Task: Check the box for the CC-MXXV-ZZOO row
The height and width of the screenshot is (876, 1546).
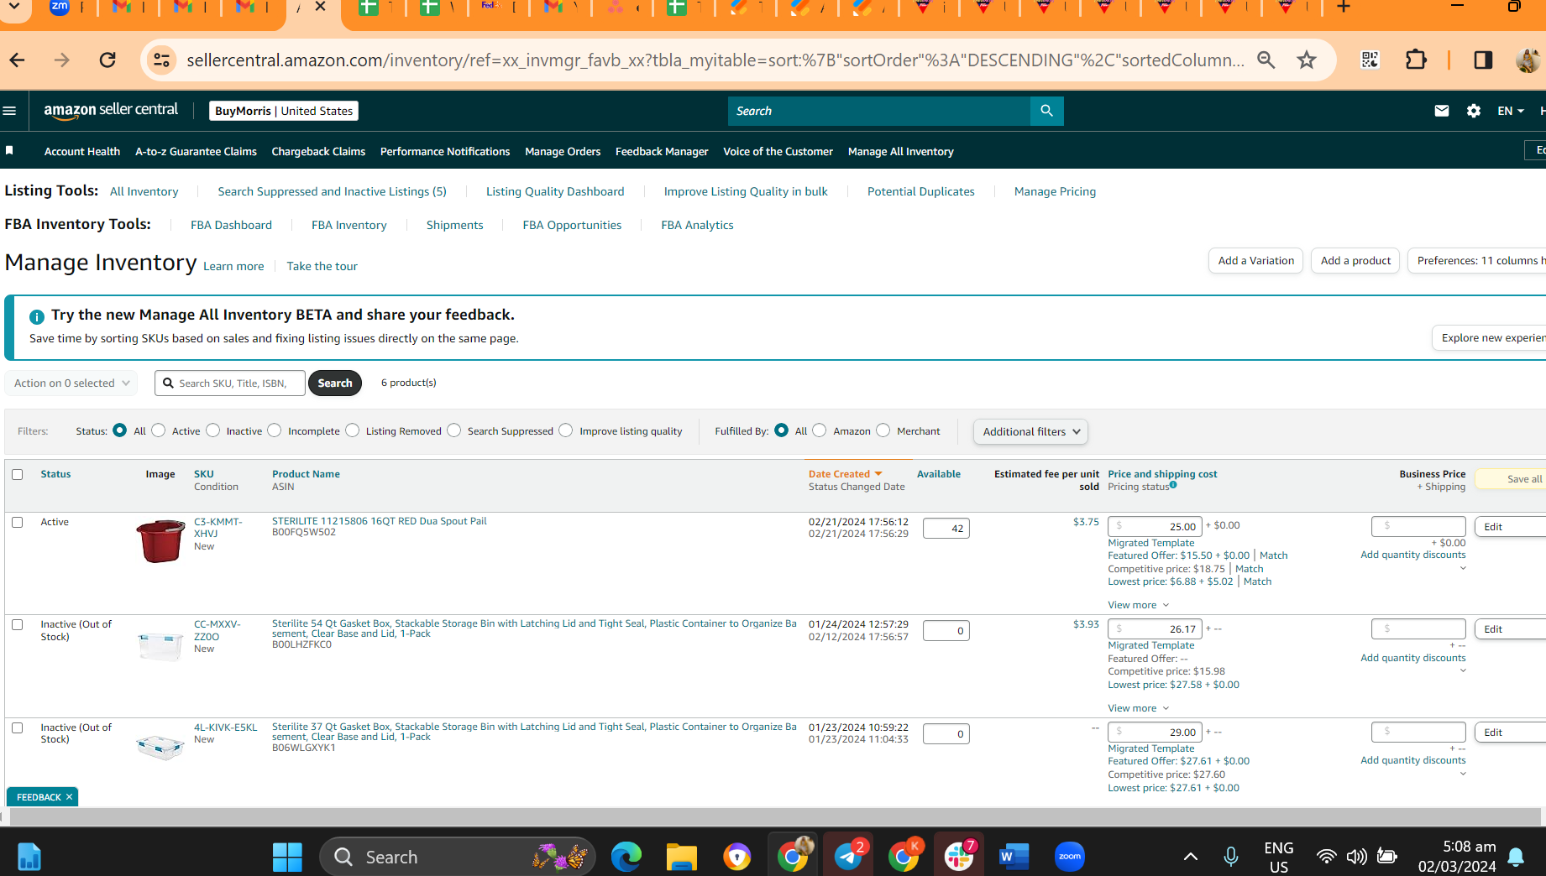Action: click(17, 624)
